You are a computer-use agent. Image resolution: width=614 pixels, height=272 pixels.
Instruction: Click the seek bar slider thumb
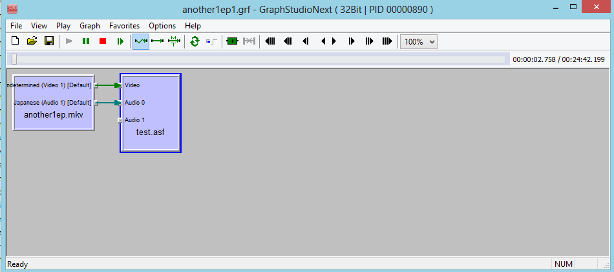[14, 59]
